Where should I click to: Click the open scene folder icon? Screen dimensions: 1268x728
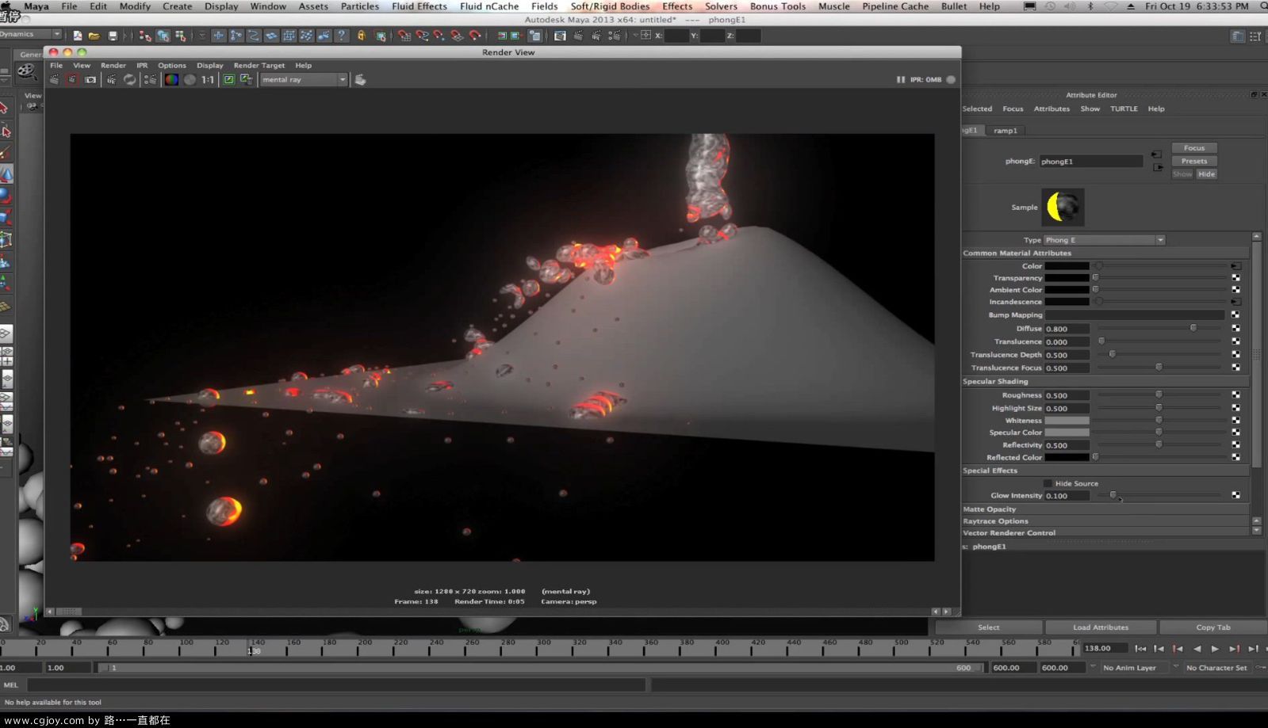click(94, 36)
